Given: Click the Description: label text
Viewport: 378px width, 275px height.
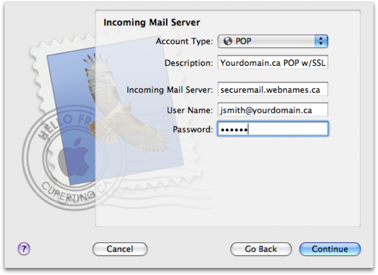Looking at the screenshot, I should [x=189, y=63].
